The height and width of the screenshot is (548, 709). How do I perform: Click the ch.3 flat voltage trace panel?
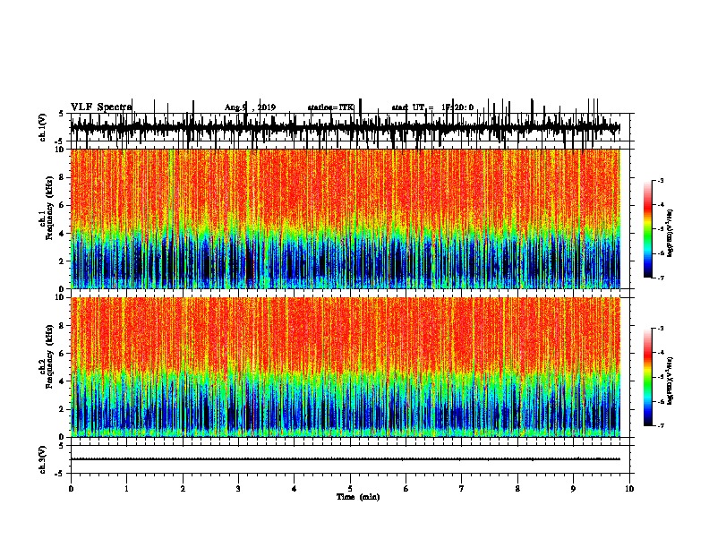[349, 459]
